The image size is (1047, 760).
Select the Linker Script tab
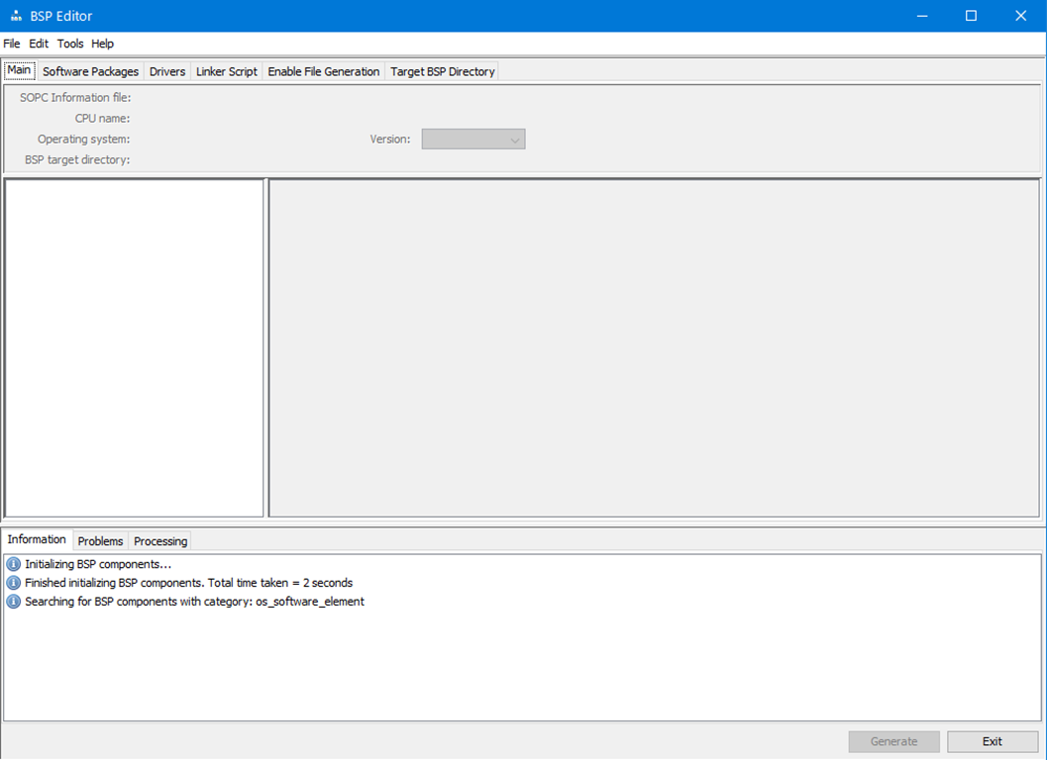pyautogui.click(x=227, y=71)
